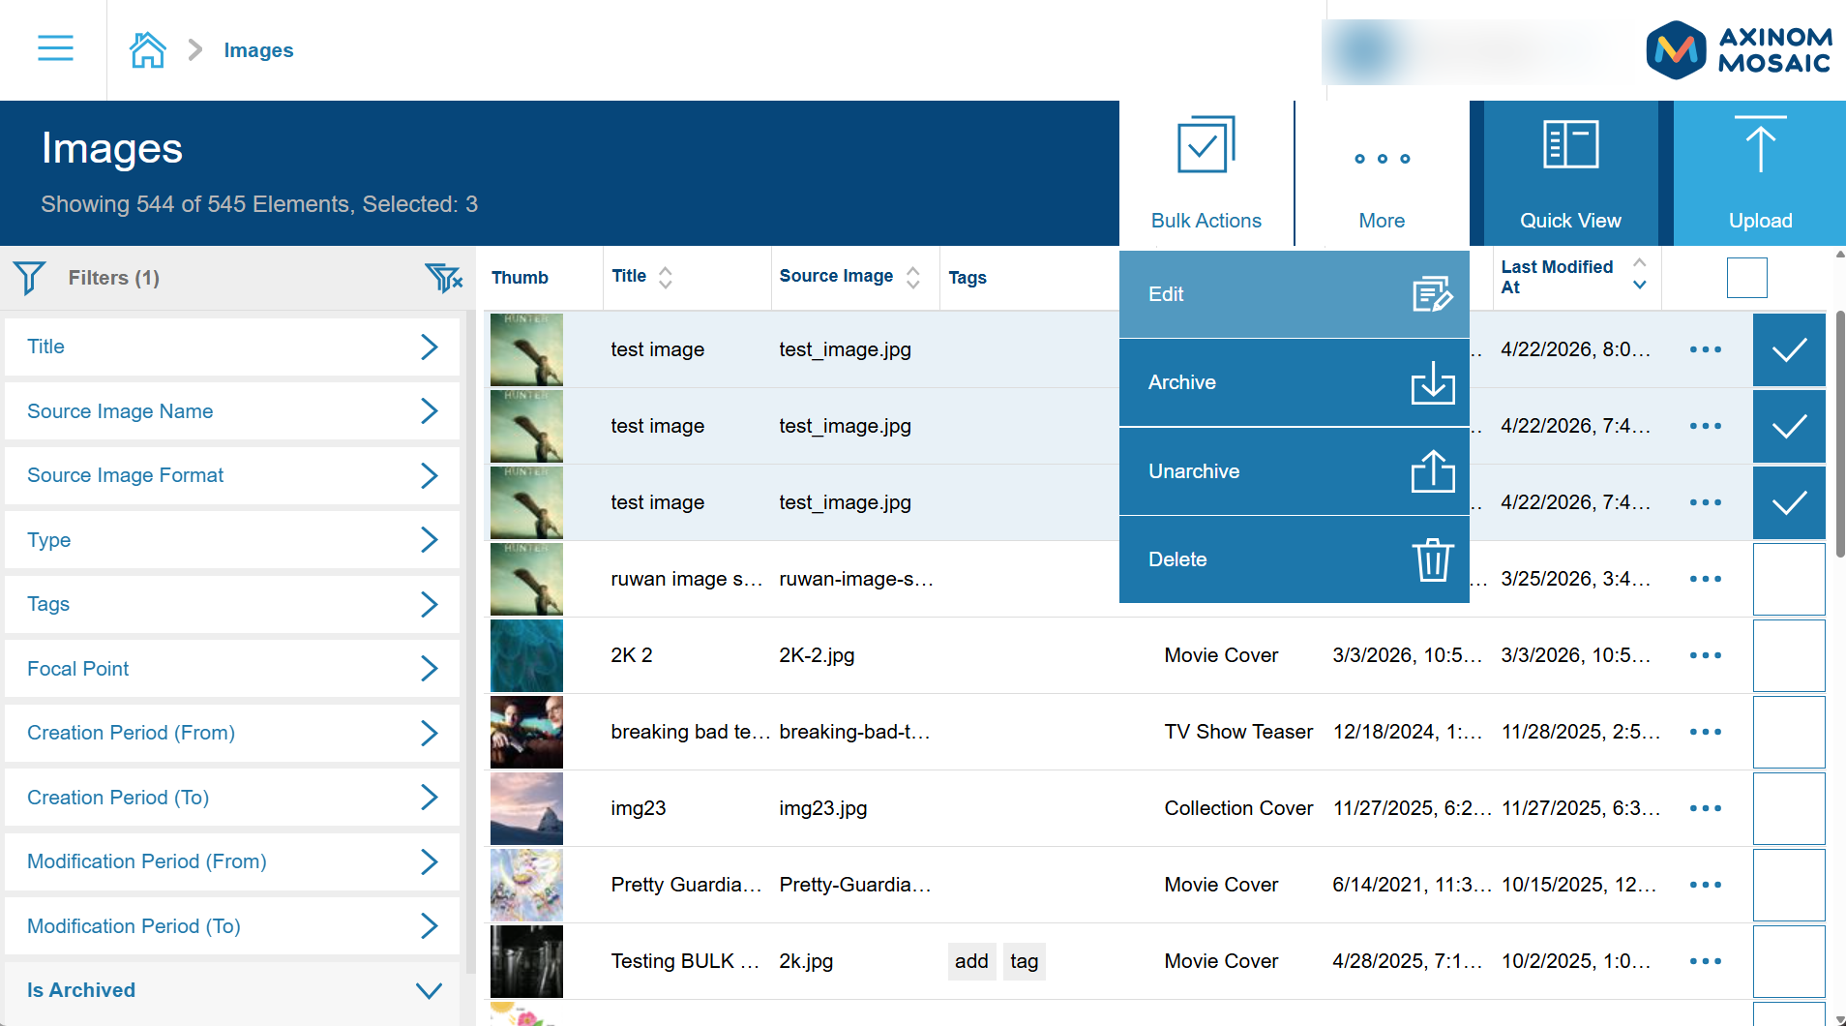
Task: Choose Edit from bulk actions
Action: coord(1294,294)
